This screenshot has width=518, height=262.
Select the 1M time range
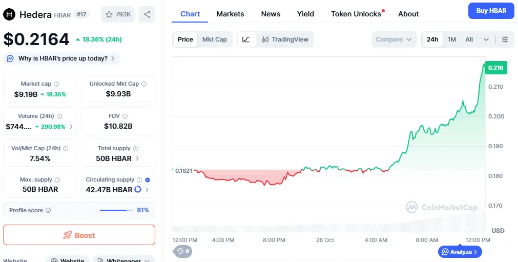451,39
